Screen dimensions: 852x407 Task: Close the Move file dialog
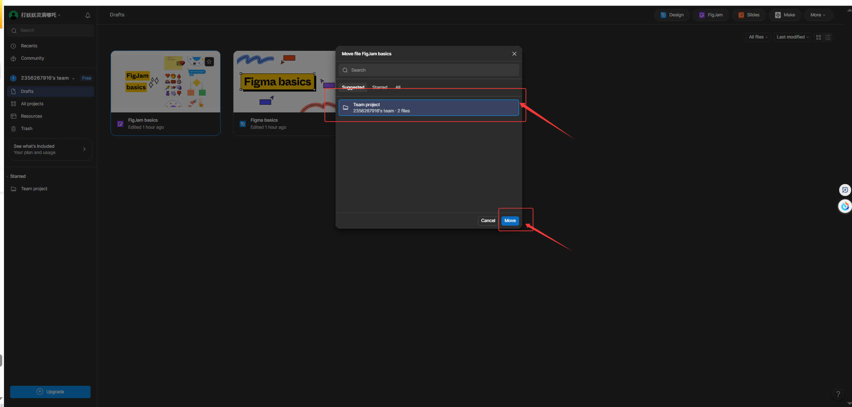click(514, 54)
